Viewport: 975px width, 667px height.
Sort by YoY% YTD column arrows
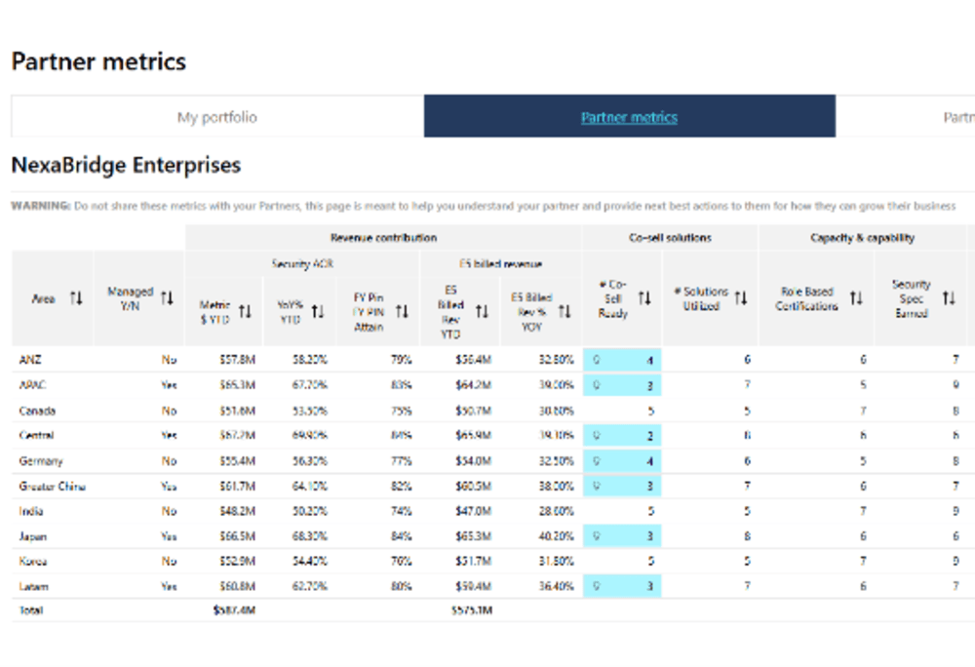(318, 311)
